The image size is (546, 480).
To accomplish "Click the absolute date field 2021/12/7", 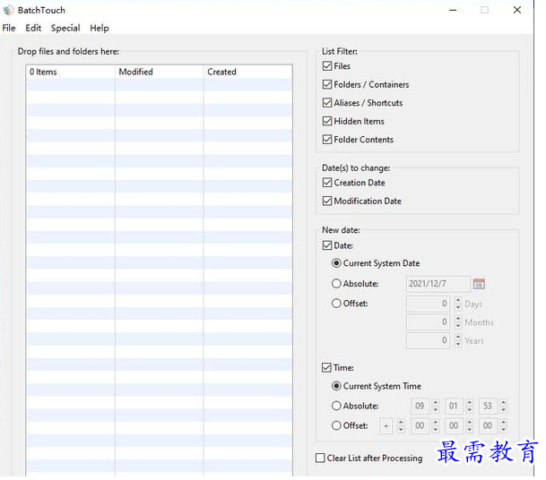I will point(438,284).
